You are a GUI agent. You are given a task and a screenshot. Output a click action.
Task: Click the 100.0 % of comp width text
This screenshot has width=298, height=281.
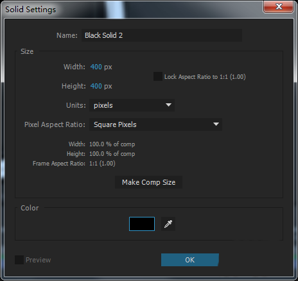pyautogui.click(x=112, y=144)
